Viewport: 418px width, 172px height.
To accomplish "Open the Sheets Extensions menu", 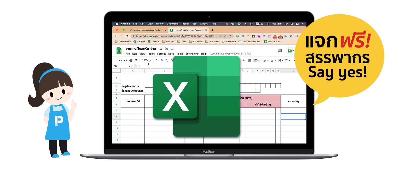I will pyautogui.click(x=192, y=54).
